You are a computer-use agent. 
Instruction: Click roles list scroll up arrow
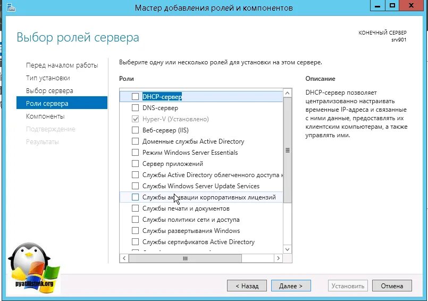click(288, 93)
